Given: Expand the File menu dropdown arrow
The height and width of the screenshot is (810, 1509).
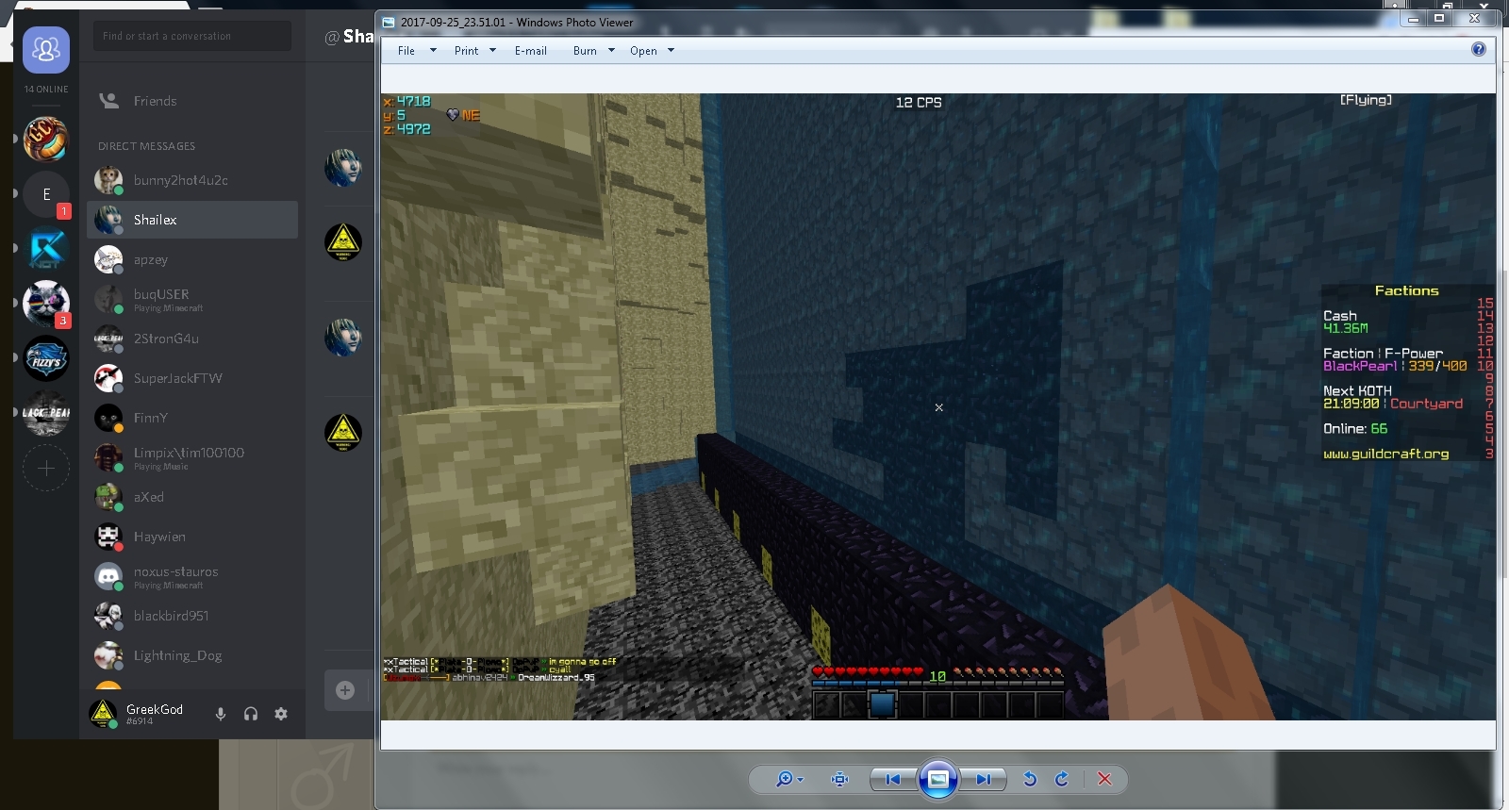Looking at the screenshot, I should click(x=434, y=51).
